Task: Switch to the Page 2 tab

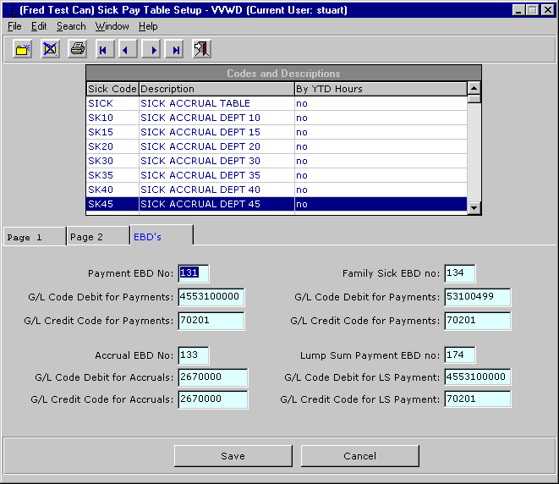Action: [97, 237]
